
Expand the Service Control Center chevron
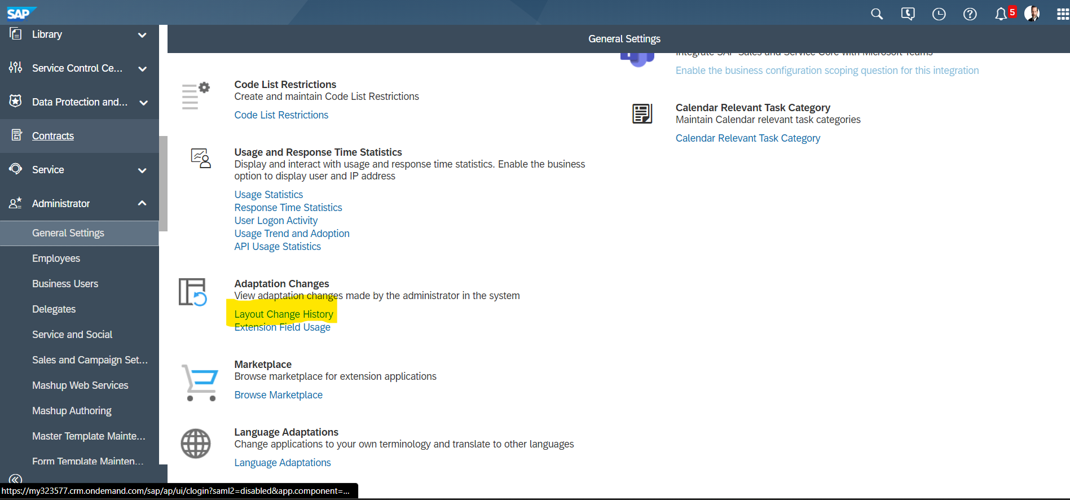click(x=142, y=69)
